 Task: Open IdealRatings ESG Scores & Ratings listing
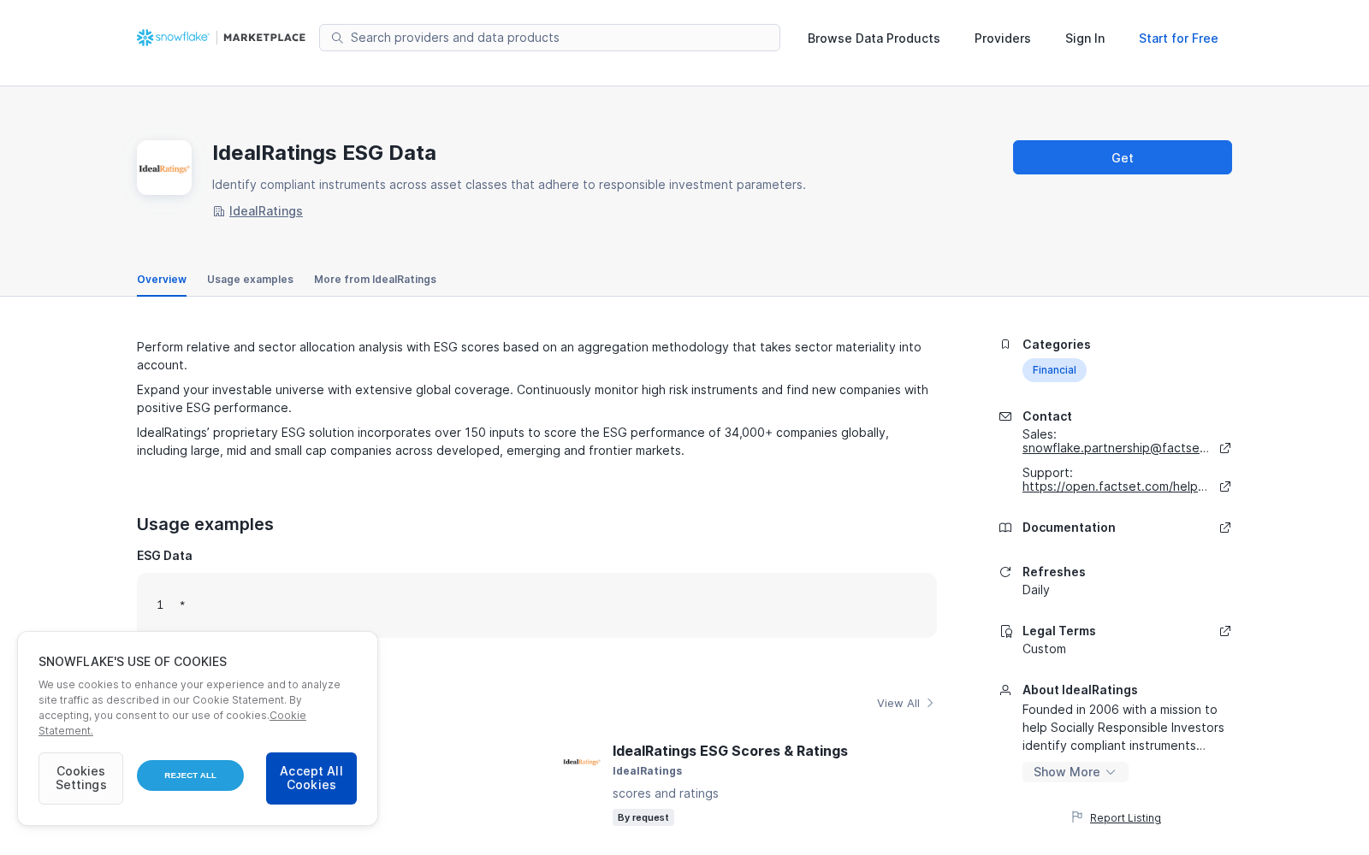(x=730, y=751)
